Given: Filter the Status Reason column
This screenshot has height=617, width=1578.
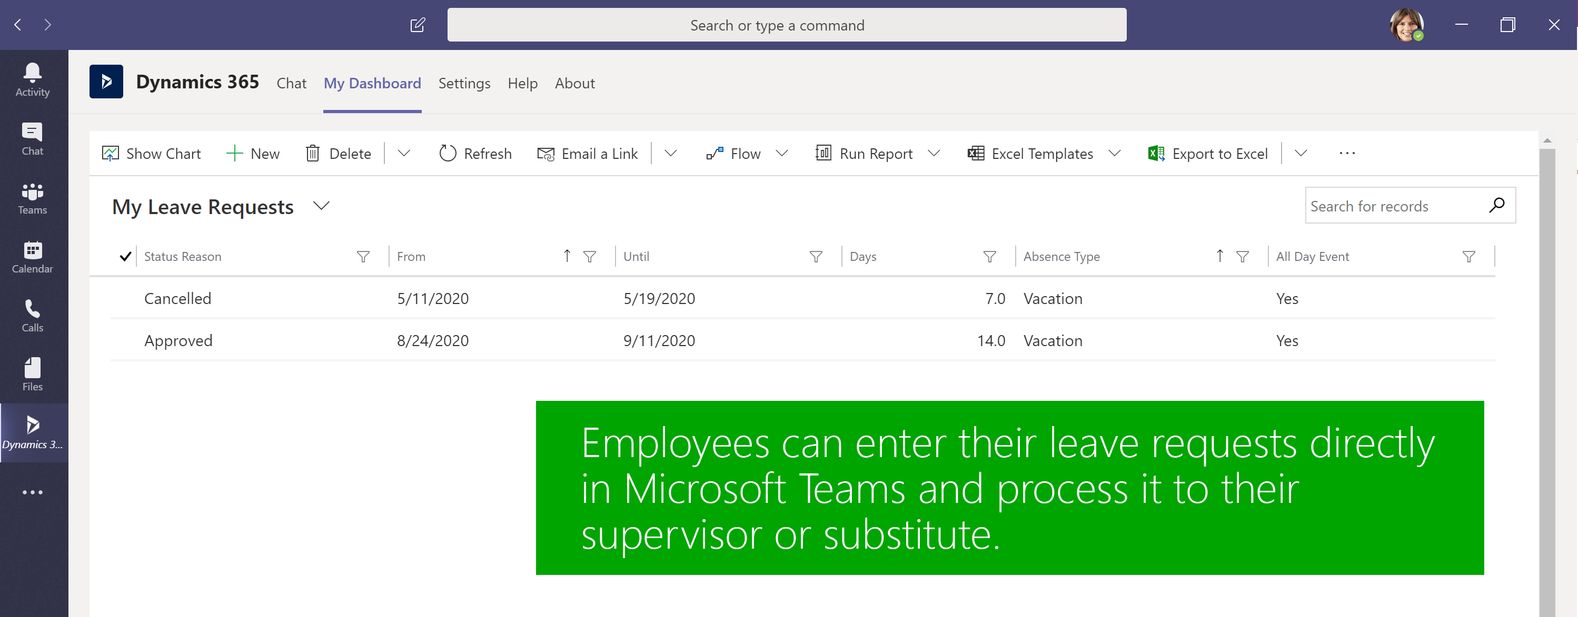Looking at the screenshot, I should [x=363, y=257].
